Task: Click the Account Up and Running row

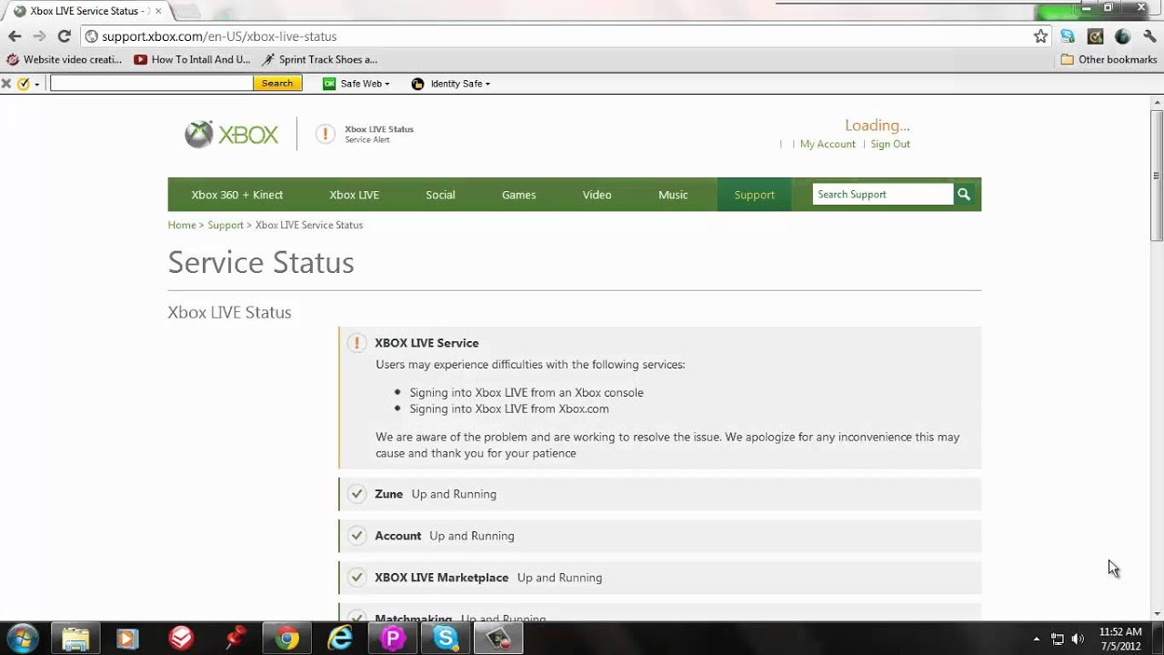Action: (660, 536)
